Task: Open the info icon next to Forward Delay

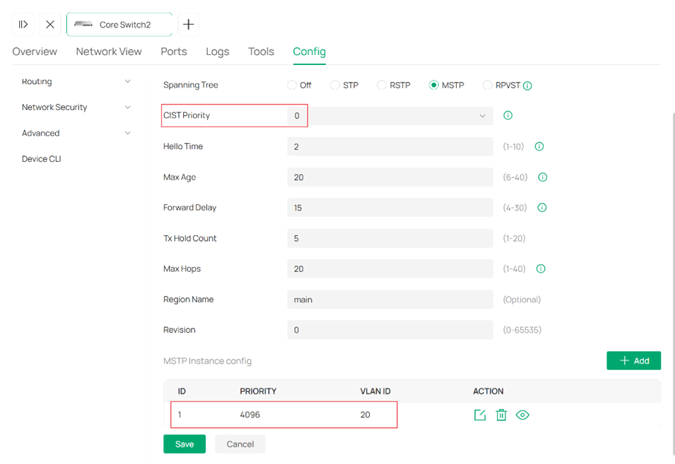Action: [542, 208]
